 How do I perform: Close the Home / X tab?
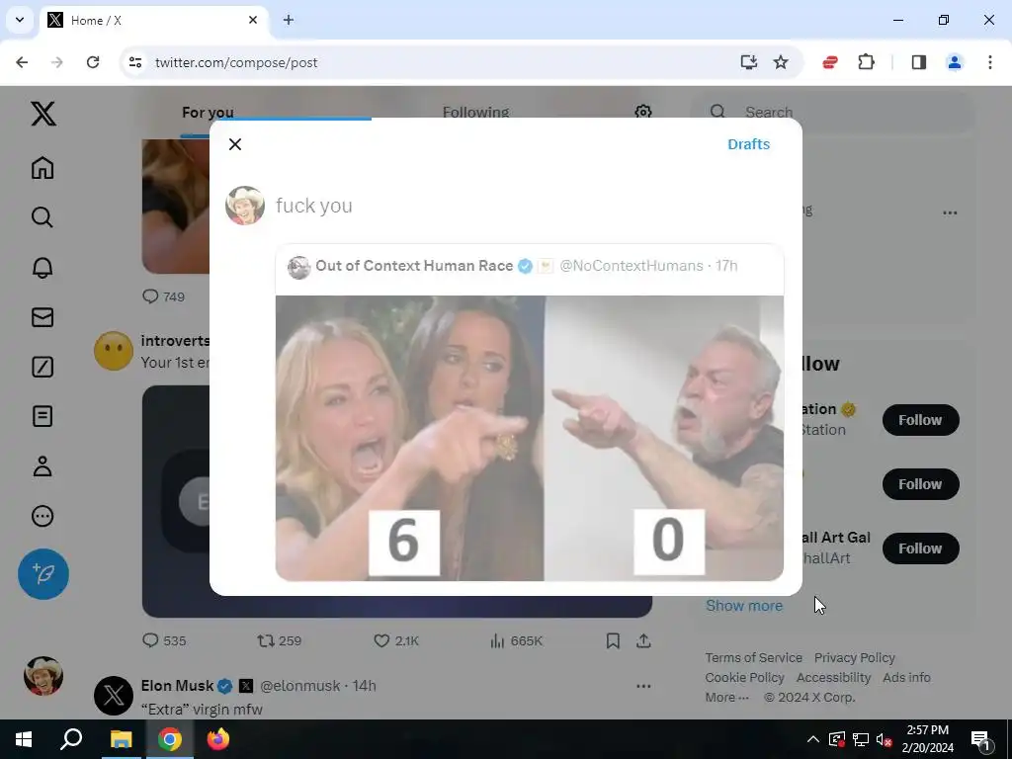[x=253, y=20]
